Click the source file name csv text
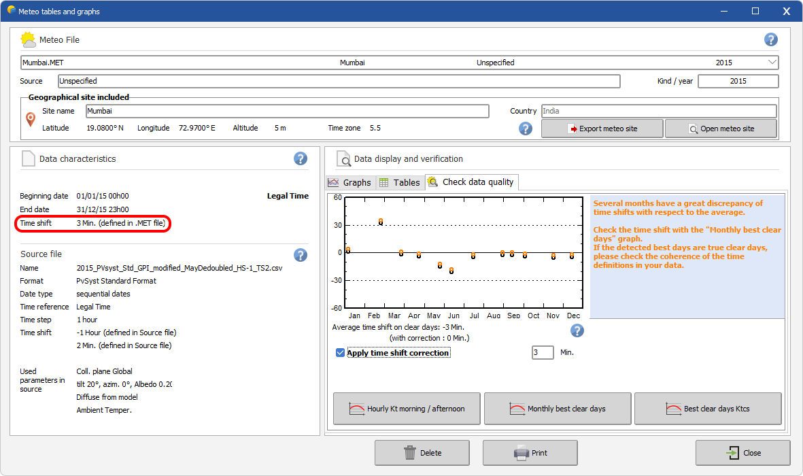Image resolution: width=803 pixels, height=476 pixels. click(180, 268)
